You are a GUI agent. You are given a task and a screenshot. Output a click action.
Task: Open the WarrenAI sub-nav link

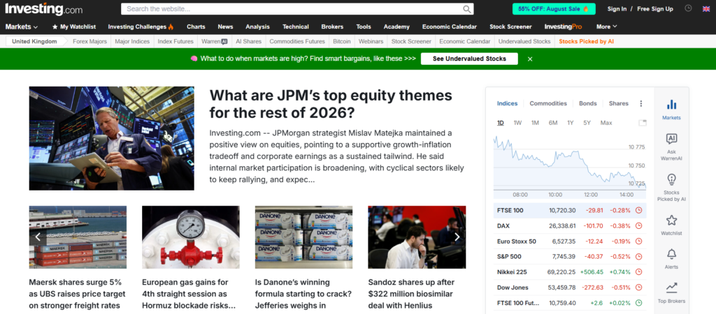click(x=215, y=41)
